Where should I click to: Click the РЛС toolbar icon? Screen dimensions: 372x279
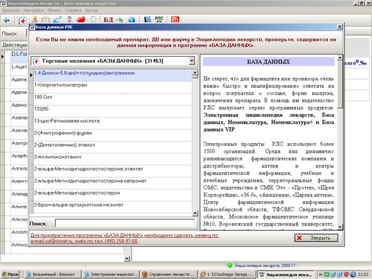(159, 20)
